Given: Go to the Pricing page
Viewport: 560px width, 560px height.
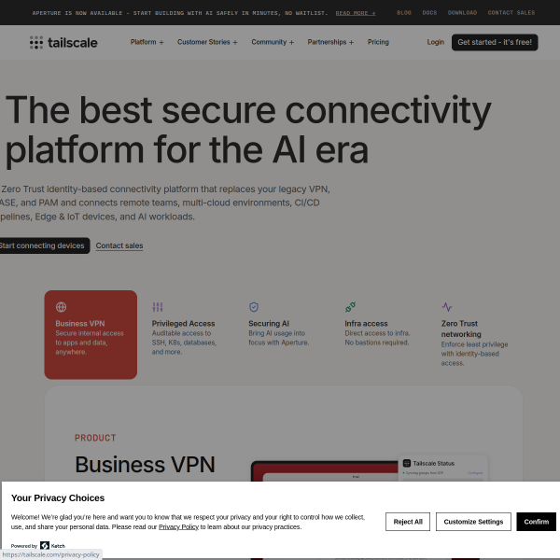Looking at the screenshot, I should [378, 42].
